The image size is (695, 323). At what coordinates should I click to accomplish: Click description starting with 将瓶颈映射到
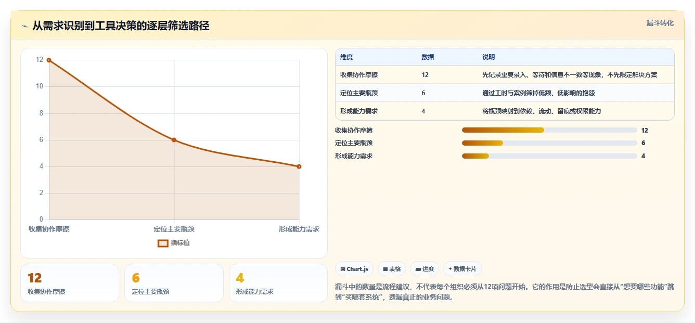tap(542, 111)
